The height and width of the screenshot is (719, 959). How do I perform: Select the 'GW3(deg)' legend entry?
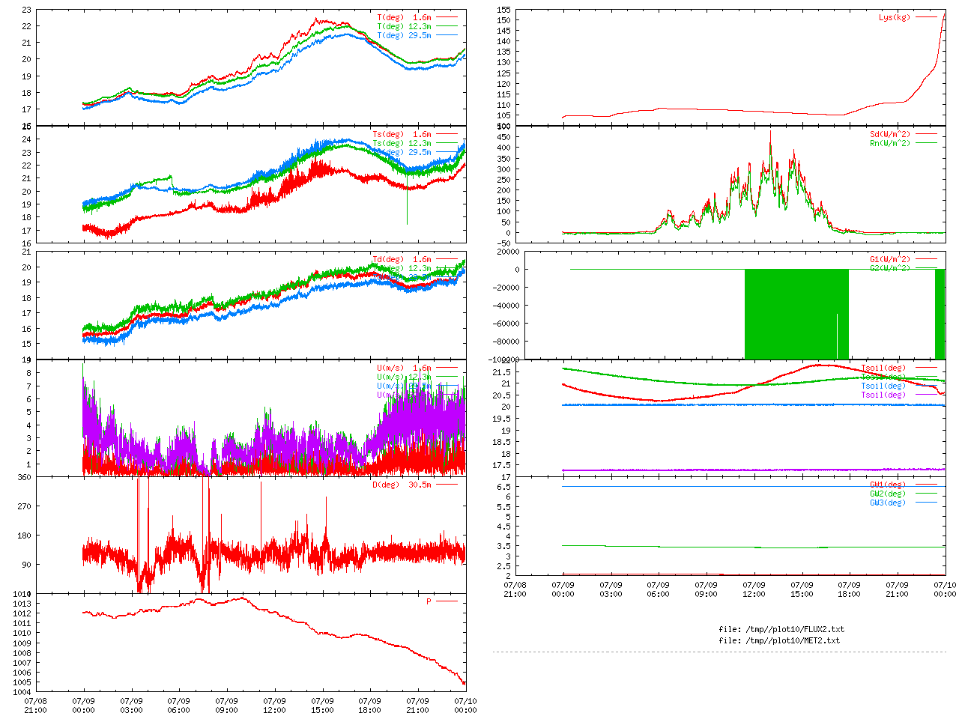coord(888,503)
